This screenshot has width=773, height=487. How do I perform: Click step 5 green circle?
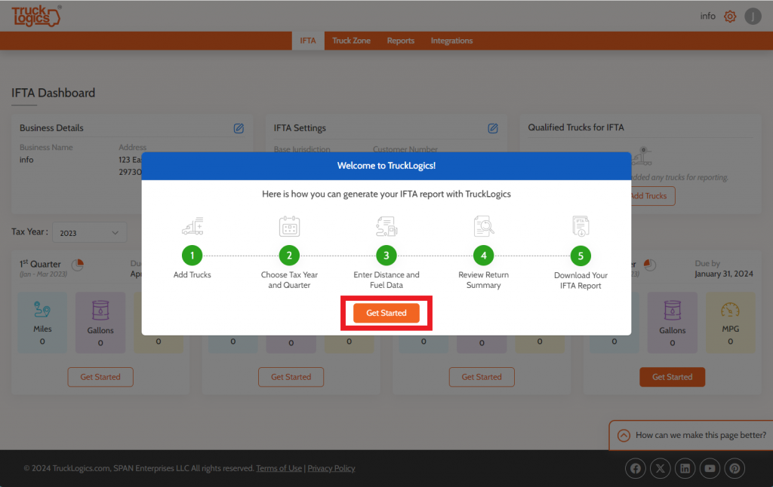coord(581,256)
